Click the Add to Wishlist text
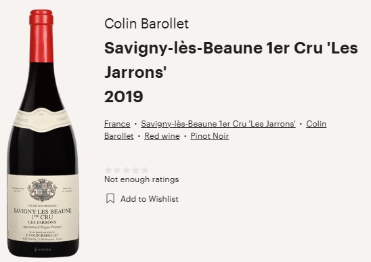The width and height of the screenshot is (371, 262). click(150, 199)
